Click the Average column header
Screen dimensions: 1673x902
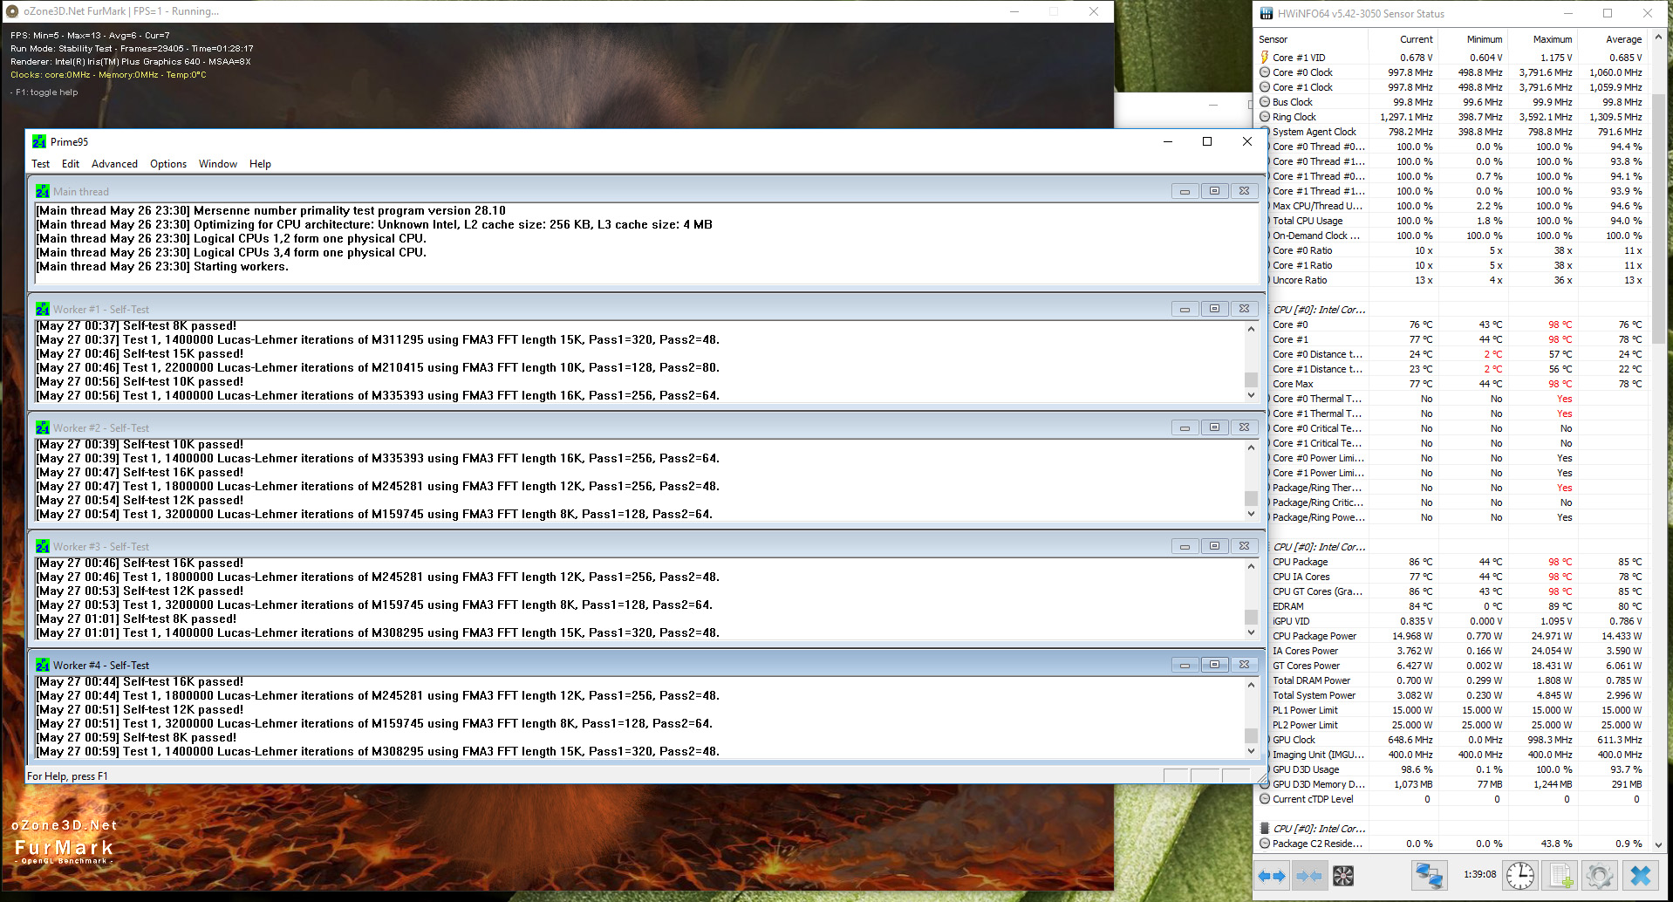(1612, 39)
